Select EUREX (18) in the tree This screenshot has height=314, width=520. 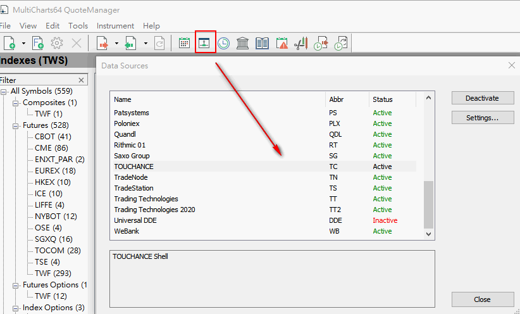pyautogui.click(x=55, y=171)
